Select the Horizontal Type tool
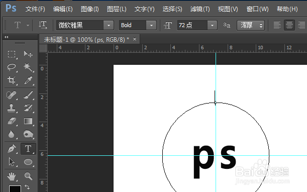This screenshot has height=192, width=307. pyautogui.click(x=28, y=149)
